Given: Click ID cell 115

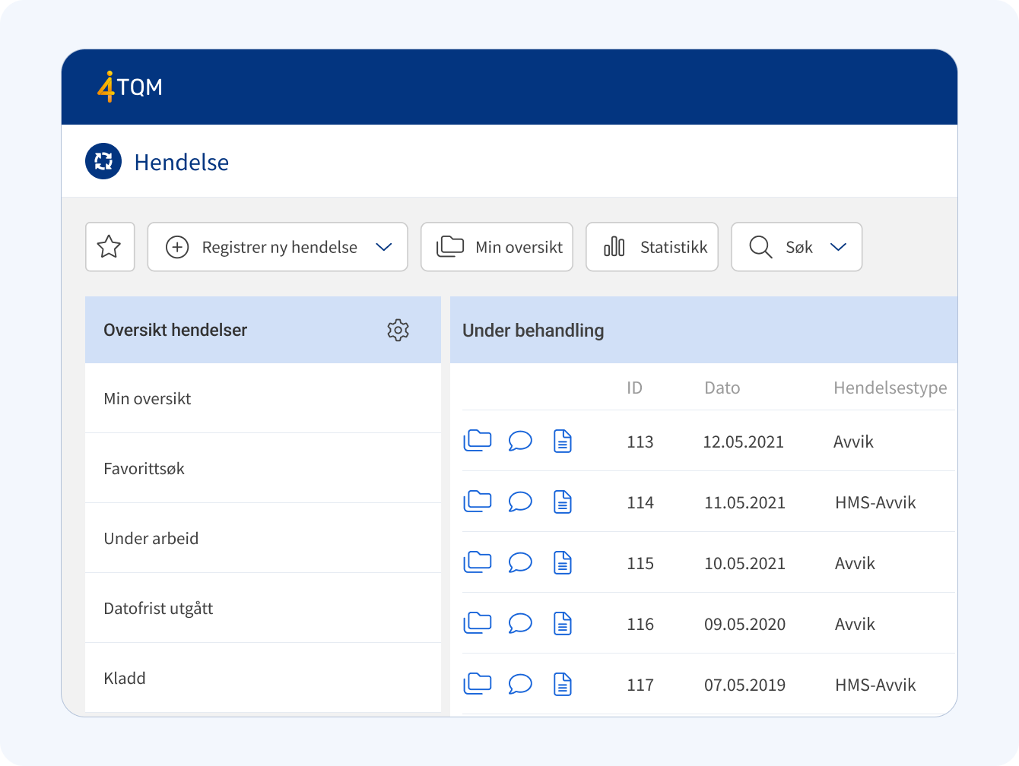Looking at the screenshot, I should (x=640, y=563).
